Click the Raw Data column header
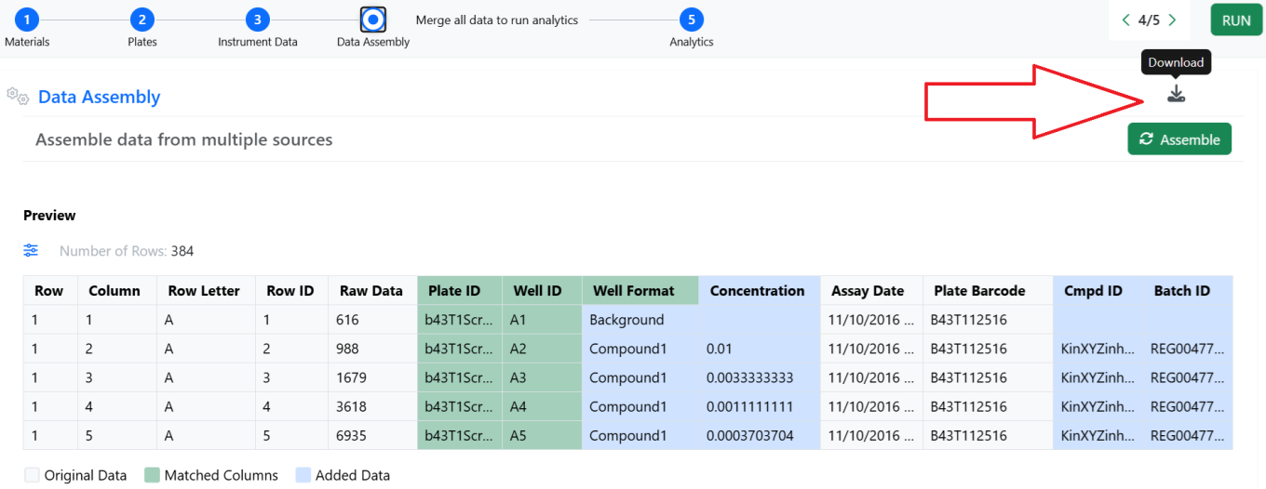 pyautogui.click(x=370, y=291)
